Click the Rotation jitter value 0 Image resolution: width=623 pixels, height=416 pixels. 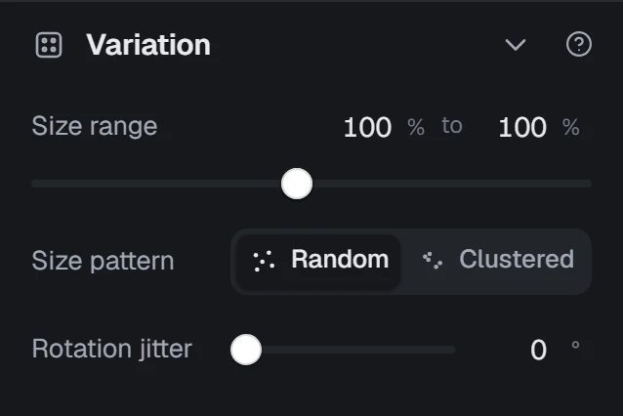point(538,351)
